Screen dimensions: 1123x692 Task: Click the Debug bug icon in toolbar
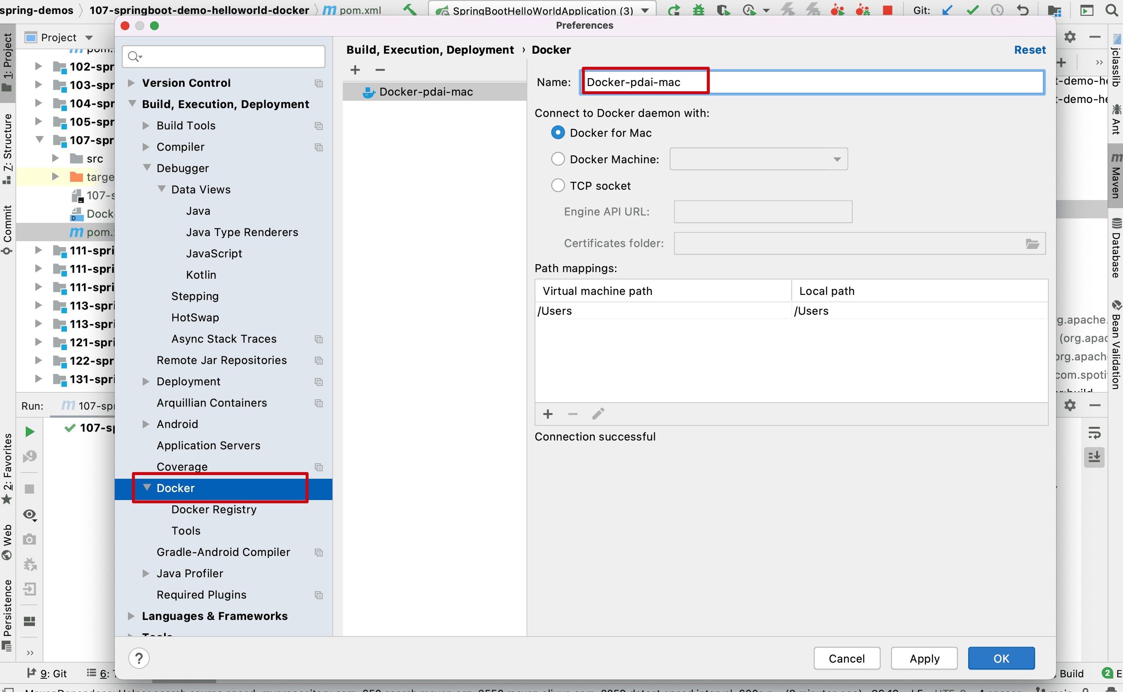(698, 10)
